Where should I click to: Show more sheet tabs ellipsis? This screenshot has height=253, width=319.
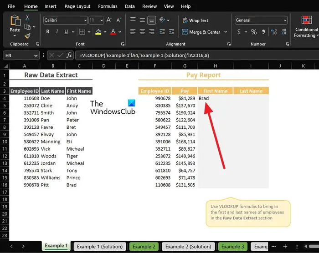pyautogui.click(x=273, y=247)
